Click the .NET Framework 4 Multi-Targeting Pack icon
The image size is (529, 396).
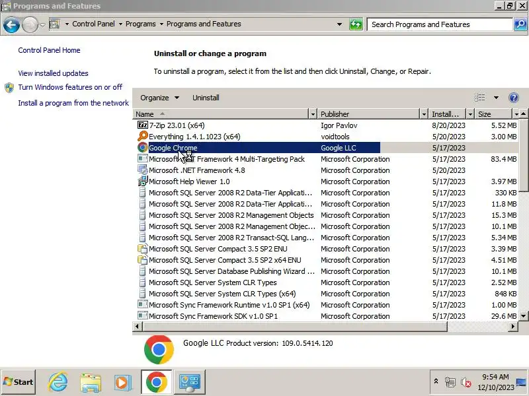tap(143, 158)
